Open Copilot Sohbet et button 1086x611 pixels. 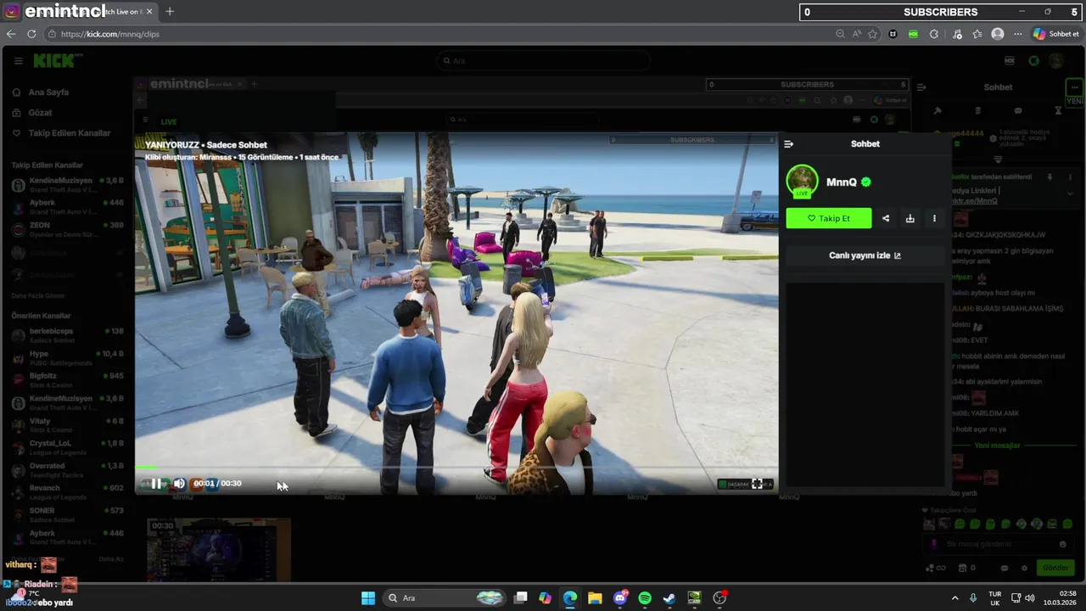coord(1056,34)
